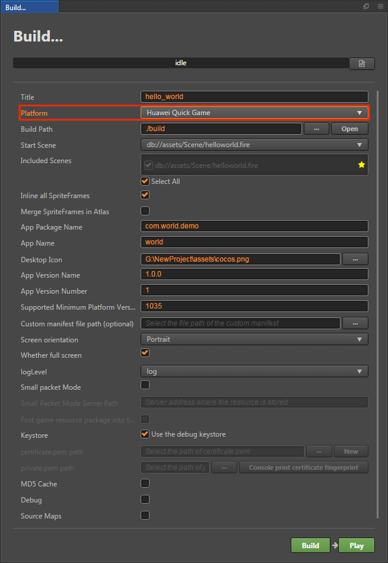388x563 pixels.
Task: Open the build log file icon
Action: pos(362,63)
